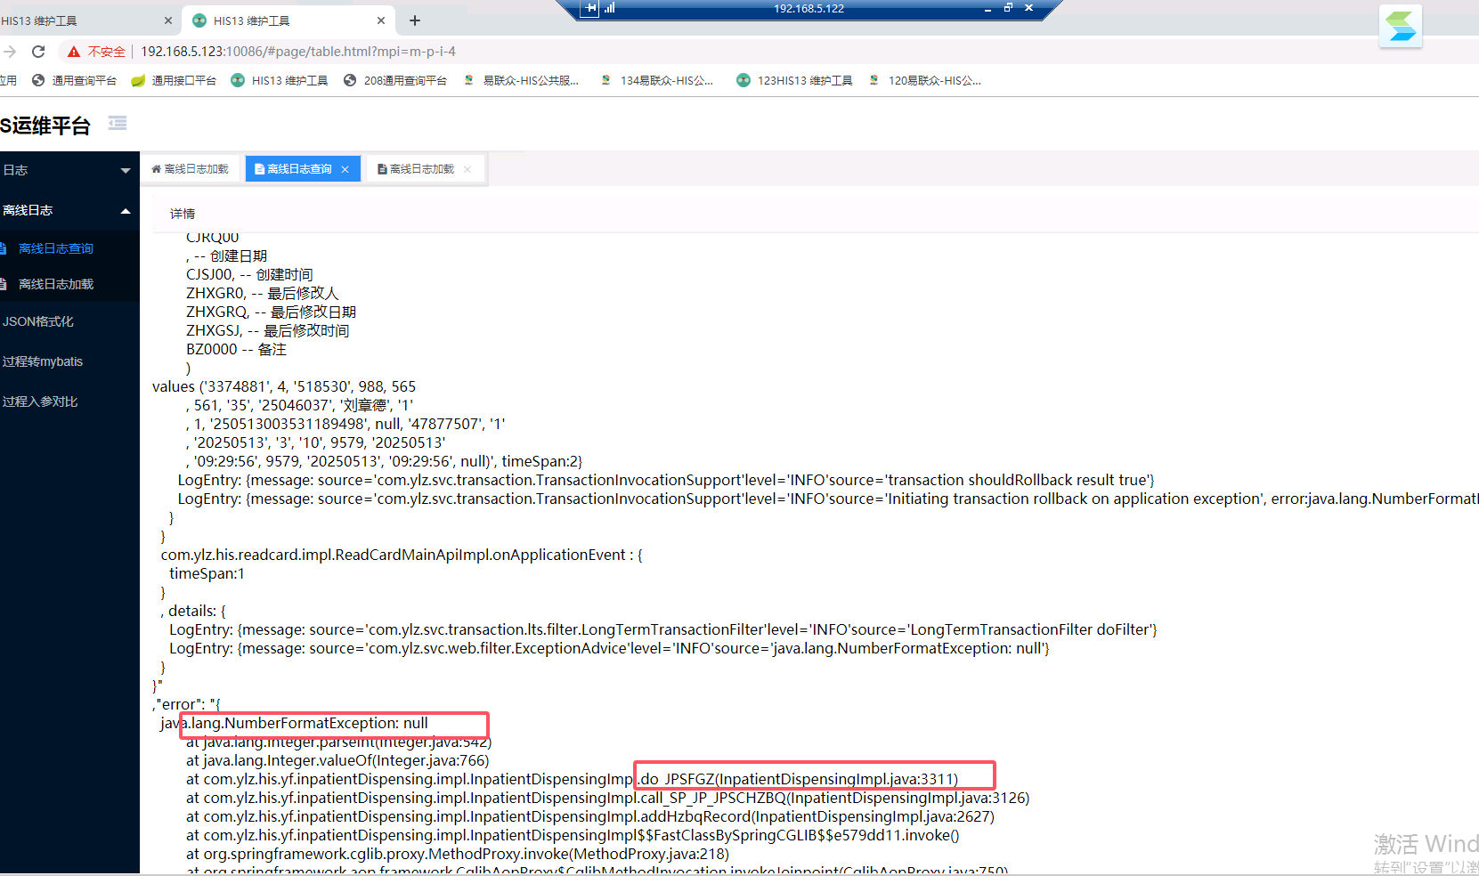This screenshot has height=876, width=1479.
Task: Click the ExceptionAdvice log entry line
Action: point(609,648)
